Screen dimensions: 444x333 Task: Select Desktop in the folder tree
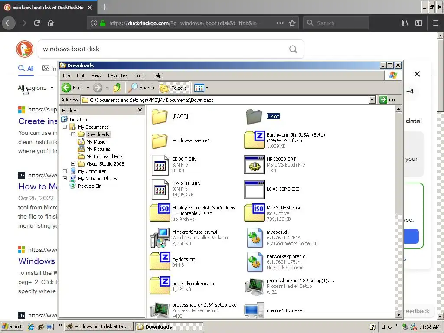[x=78, y=120]
